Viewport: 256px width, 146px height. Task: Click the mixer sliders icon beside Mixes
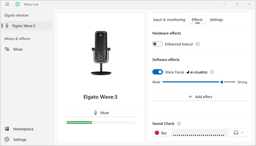[x=7, y=49]
